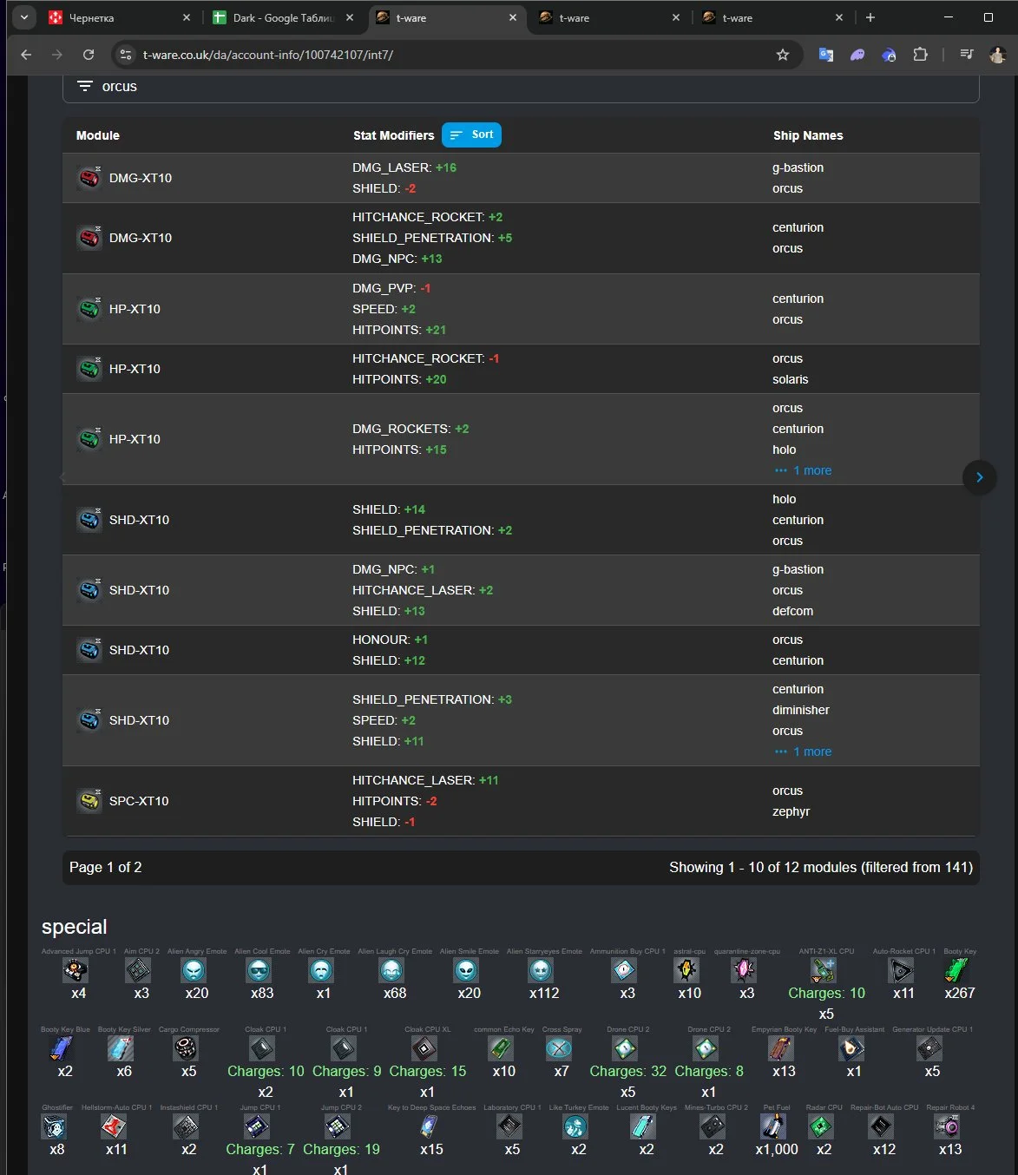1018x1175 pixels.
Task: Click the right chevron arrow beside table
Action: [979, 477]
